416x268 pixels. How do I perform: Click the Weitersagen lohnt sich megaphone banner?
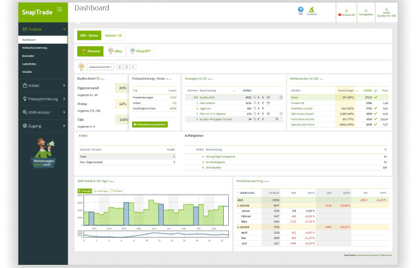(x=43, y=153)
